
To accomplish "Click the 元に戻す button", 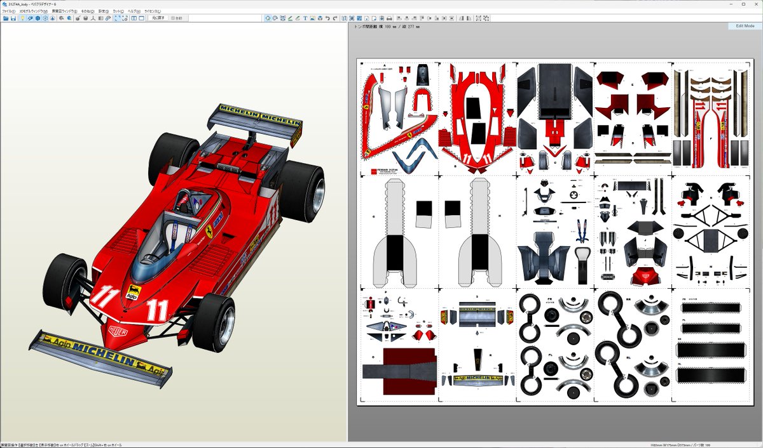I will 158,18.
